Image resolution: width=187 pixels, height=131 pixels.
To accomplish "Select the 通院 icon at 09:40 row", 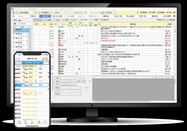I will (x=60, y=46).
